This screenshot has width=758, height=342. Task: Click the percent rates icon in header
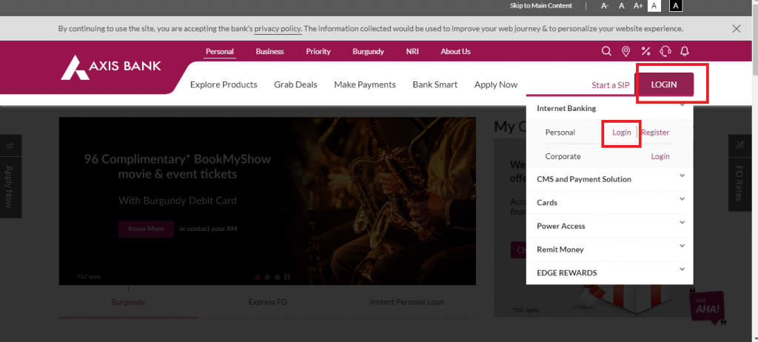pyautogui.click(x=645, y=51)
